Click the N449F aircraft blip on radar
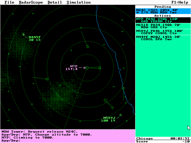Screen dimensions: 191x143 click(x=23, y=35)
